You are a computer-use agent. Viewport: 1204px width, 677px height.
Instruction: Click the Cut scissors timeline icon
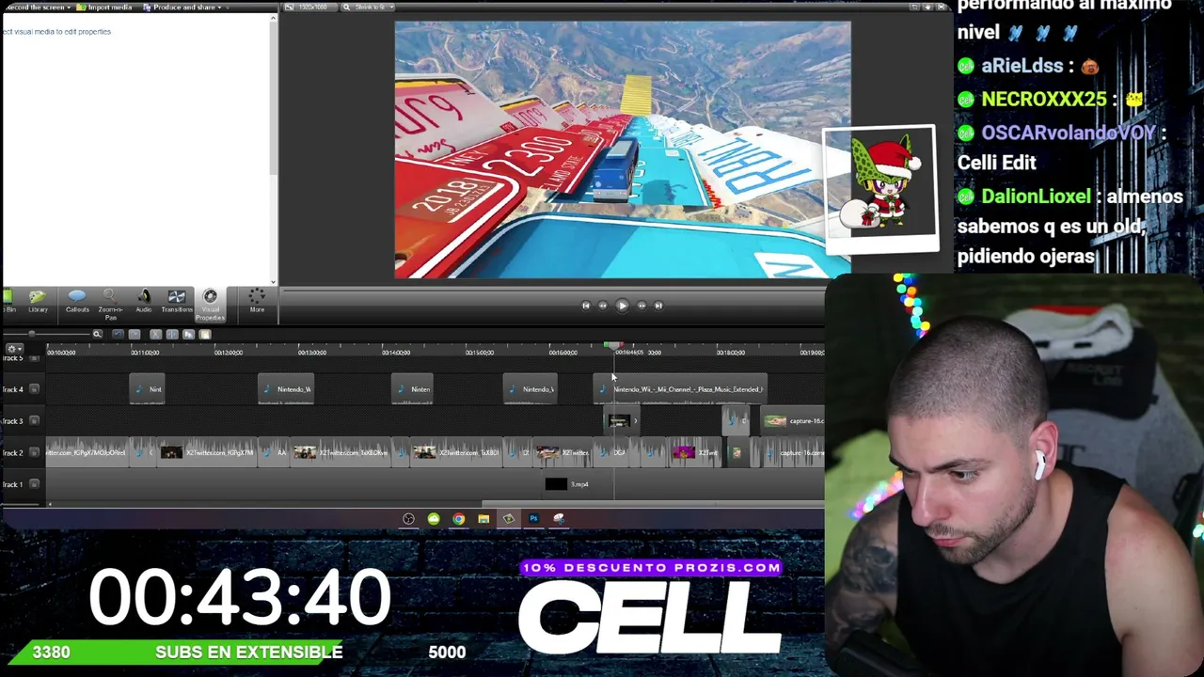(155, 334)
